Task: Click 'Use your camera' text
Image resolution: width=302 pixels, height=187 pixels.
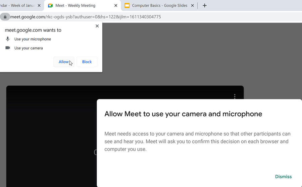Action: pos(29,48)
